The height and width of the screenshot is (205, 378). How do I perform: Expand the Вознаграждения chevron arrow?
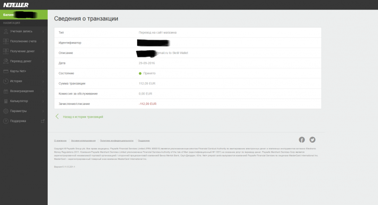pyautogui.click(x=43, y=91)
